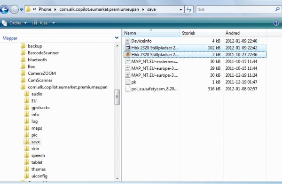Click the skin folder icon
Viewport: 282px width, 184px height.
26,148
